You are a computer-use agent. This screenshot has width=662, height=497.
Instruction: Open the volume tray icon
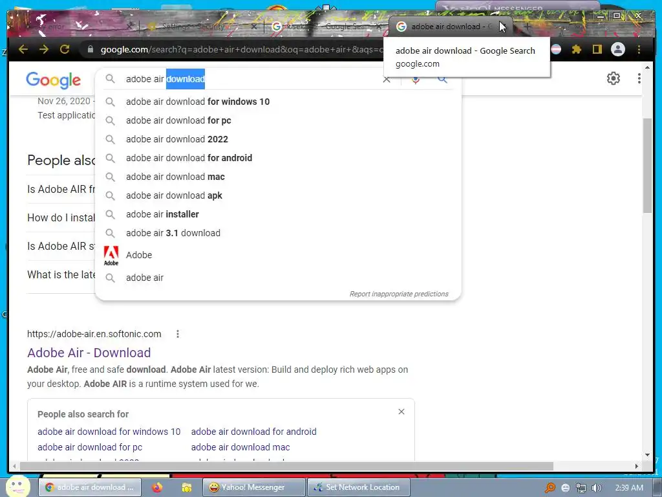click(x=596, y=488)
